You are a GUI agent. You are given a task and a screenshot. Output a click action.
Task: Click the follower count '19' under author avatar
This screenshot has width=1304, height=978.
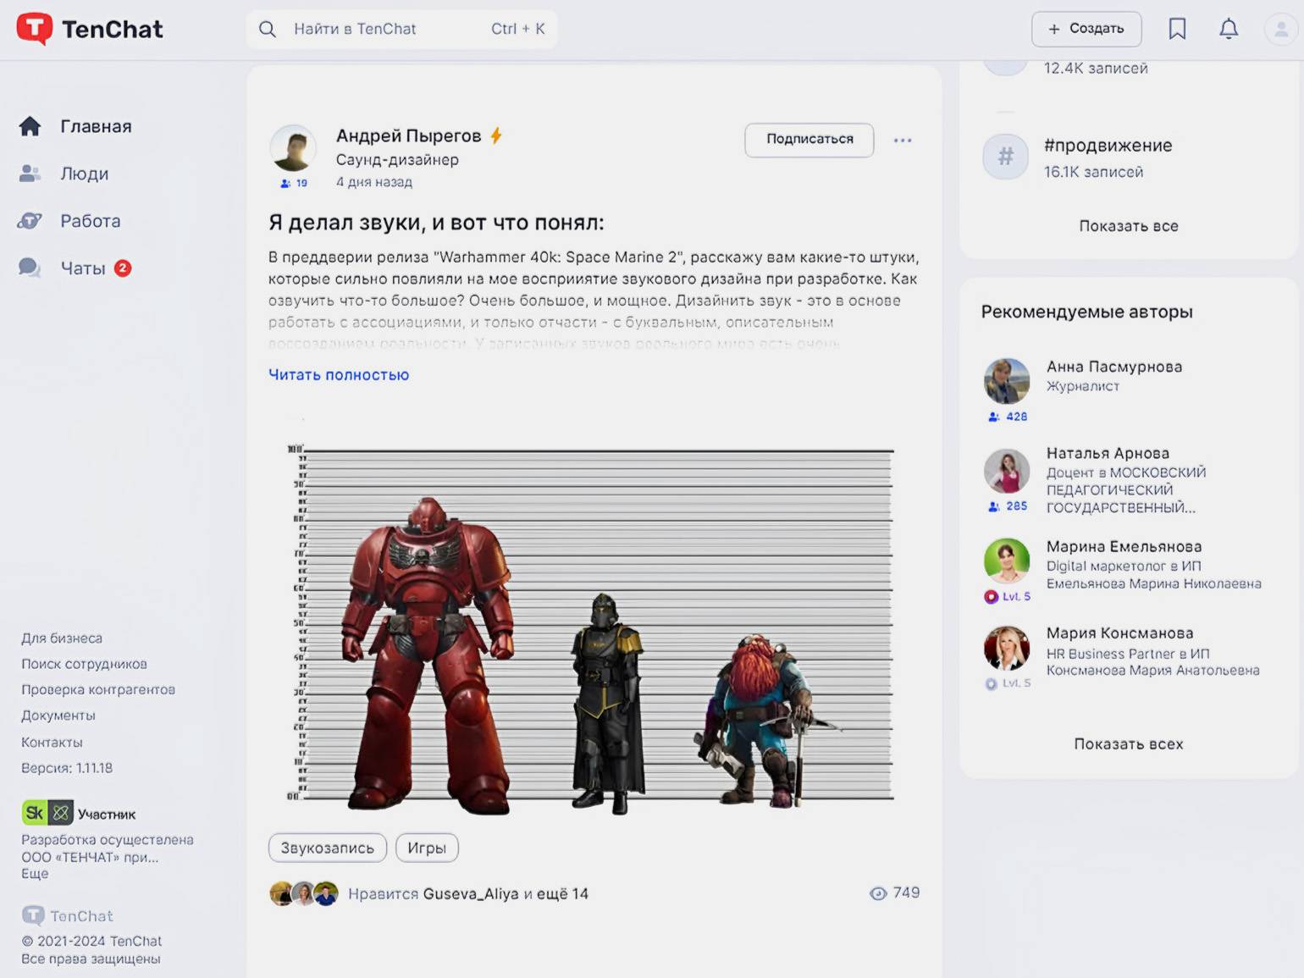pyautogui.click(x=294, y=183)
